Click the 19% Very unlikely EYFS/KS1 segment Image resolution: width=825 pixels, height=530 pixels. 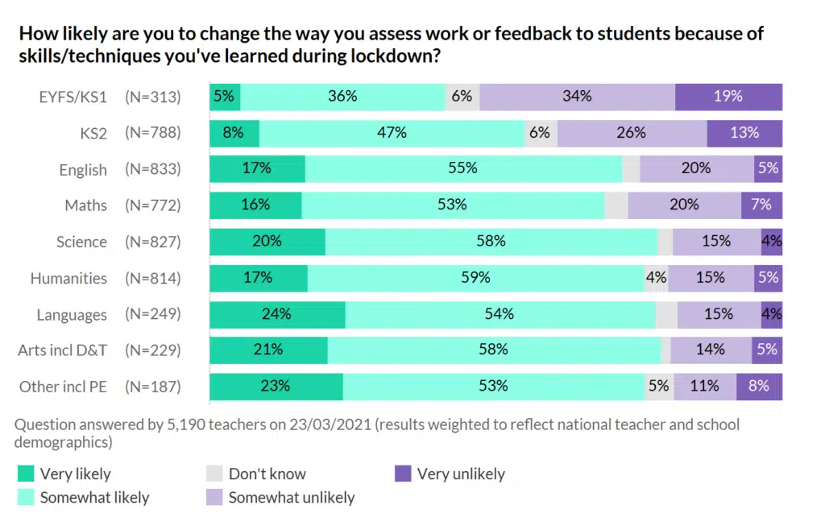tap(728, 97)
